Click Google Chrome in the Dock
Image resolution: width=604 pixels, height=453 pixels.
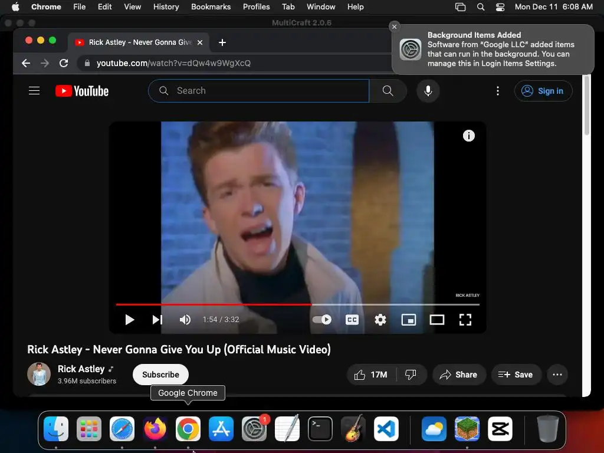coord(188,428)
